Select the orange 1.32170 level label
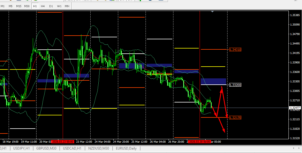The width and height of the screenshot is (302, 153). pyautogui.click(x=235, y=117)
